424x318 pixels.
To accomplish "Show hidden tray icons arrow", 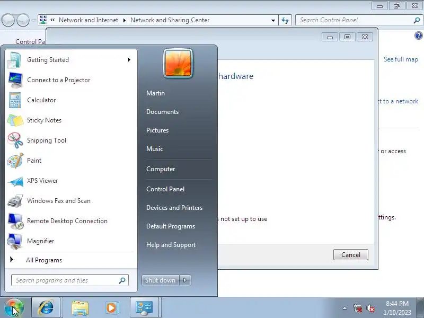I will click(345, 308).
